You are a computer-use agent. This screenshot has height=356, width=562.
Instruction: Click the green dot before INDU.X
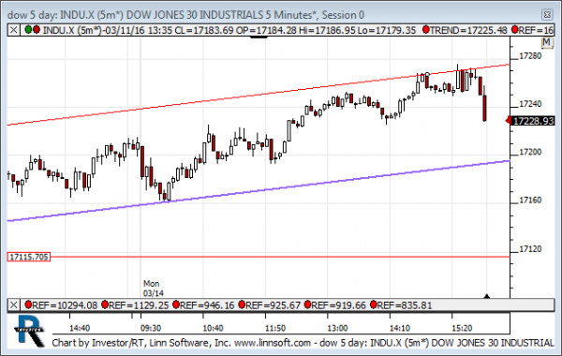pyautogui.click(x=28, y=29)
